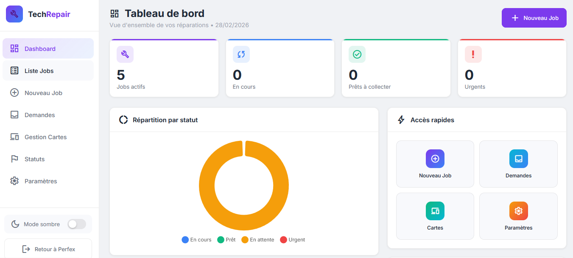
Task: Open Demandes from the quick access icons
Action: tap(518, 158)
